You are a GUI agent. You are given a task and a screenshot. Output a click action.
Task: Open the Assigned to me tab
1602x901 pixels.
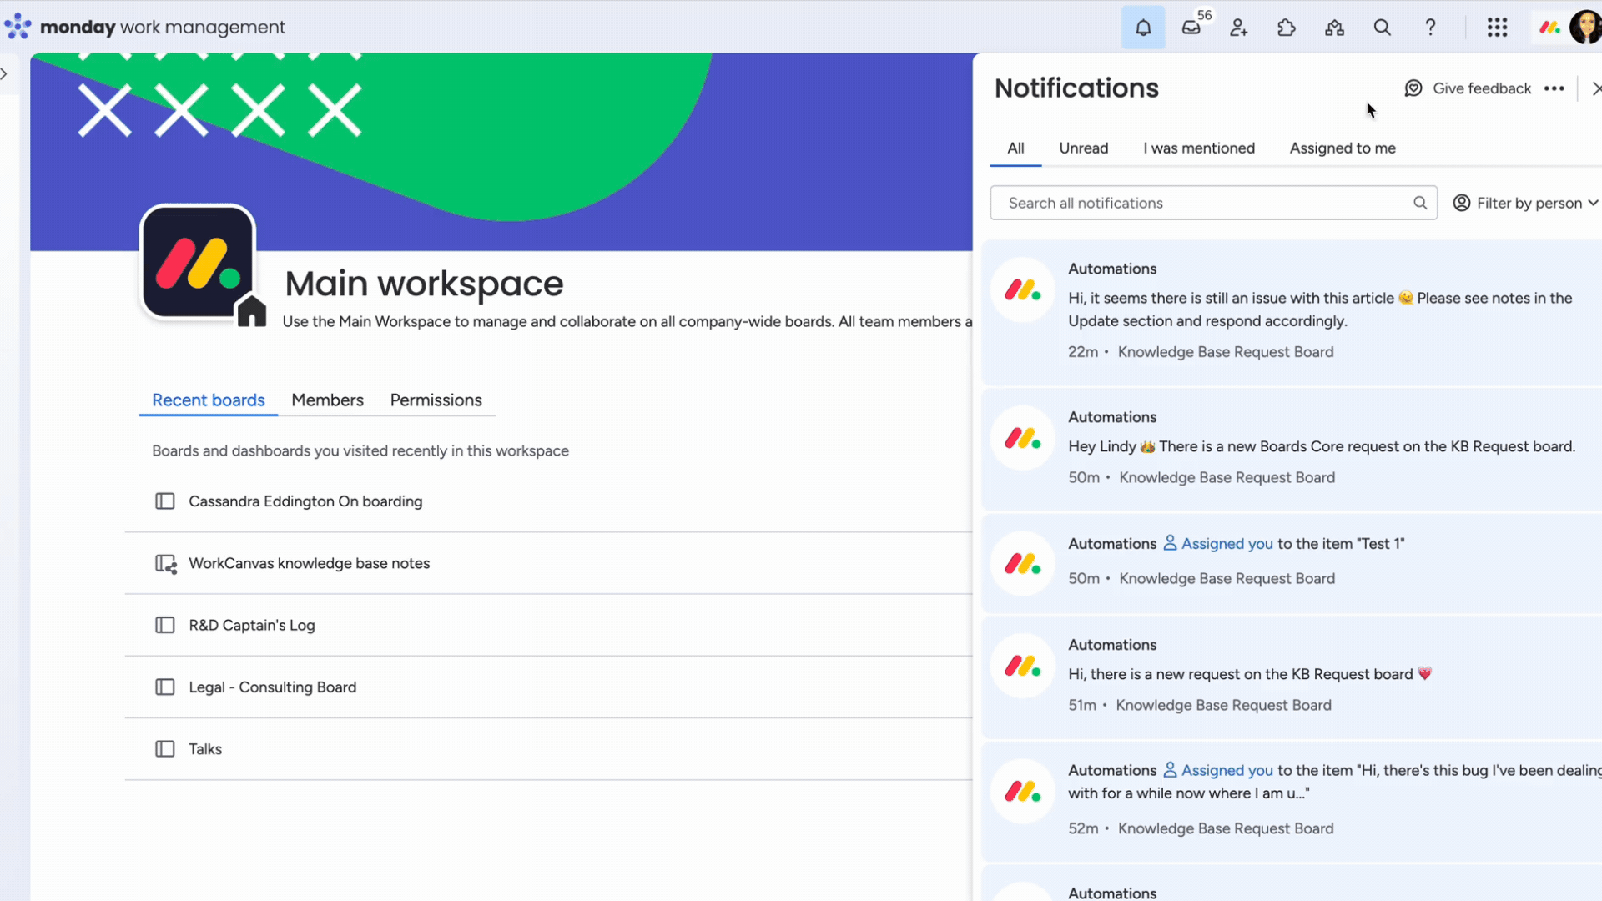point(1342,148)
